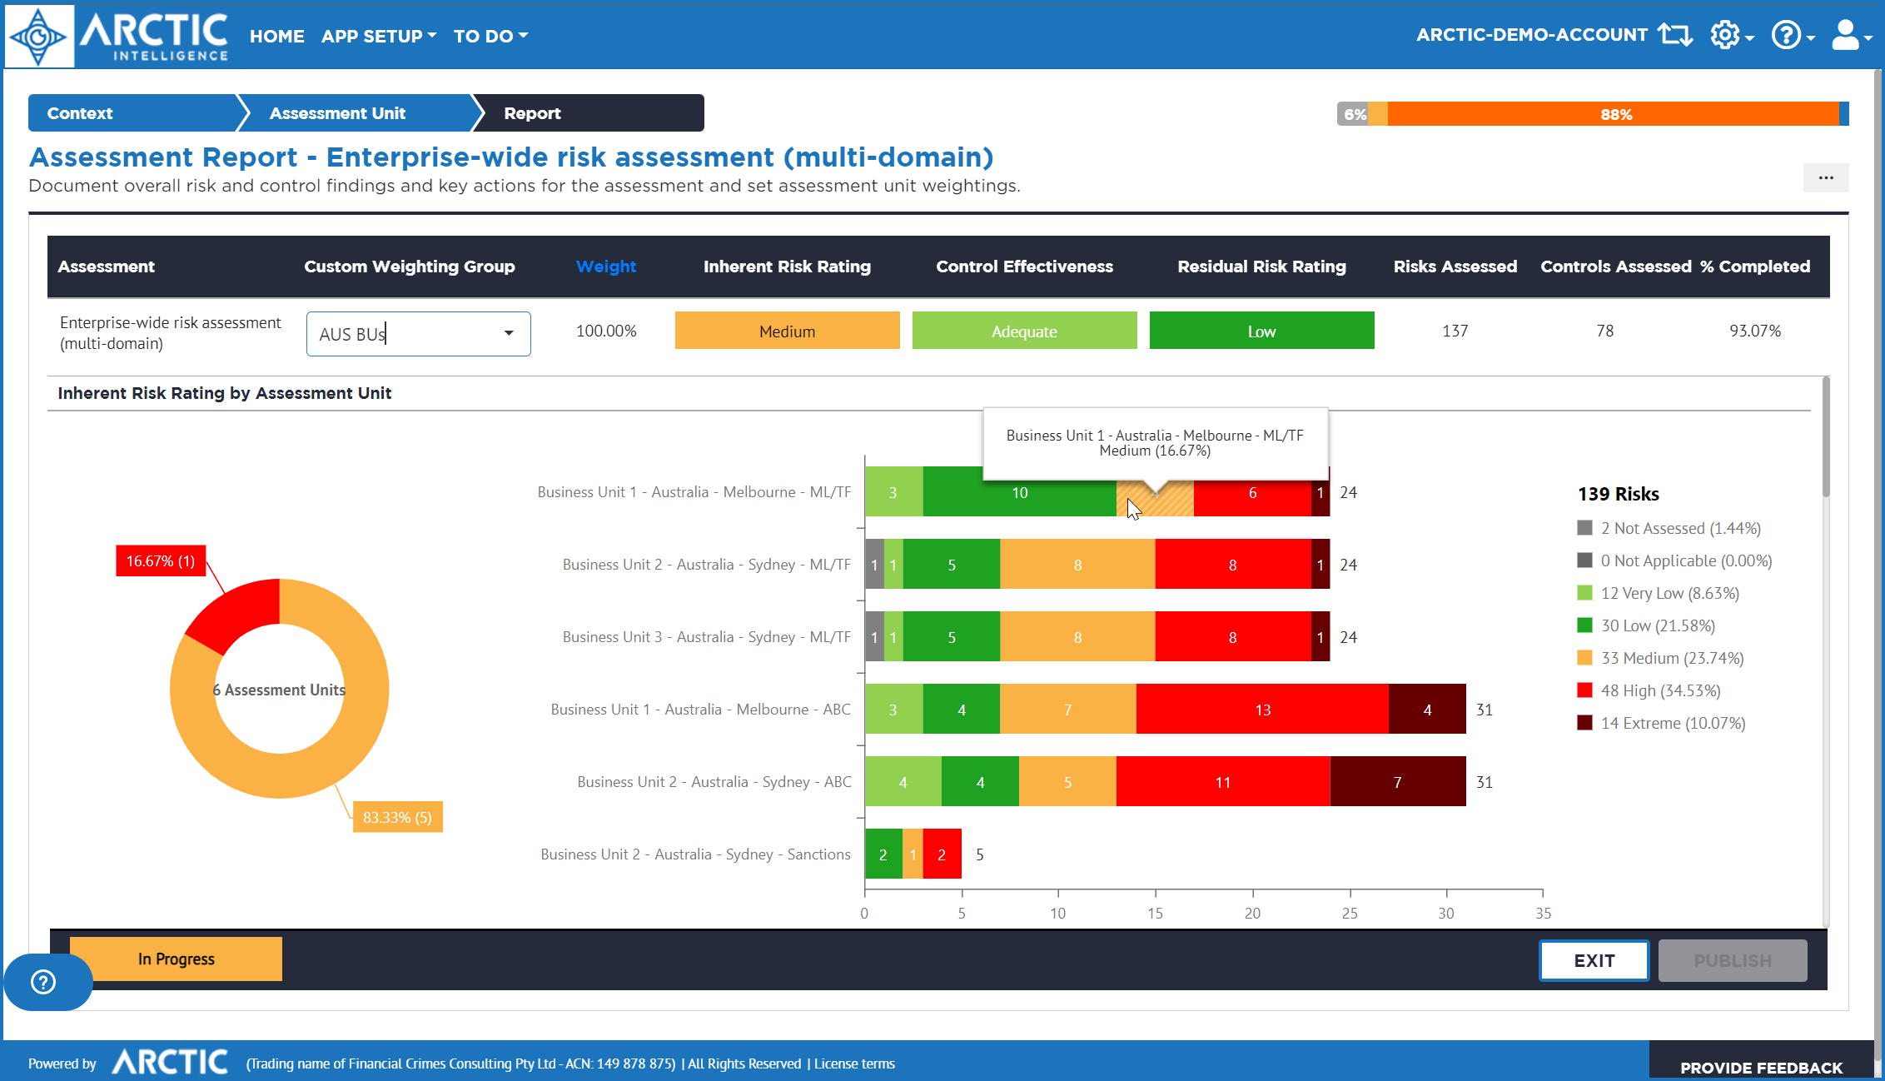
Task: Click the 88% segment of progress bar
Action: tap(1613, 114)
